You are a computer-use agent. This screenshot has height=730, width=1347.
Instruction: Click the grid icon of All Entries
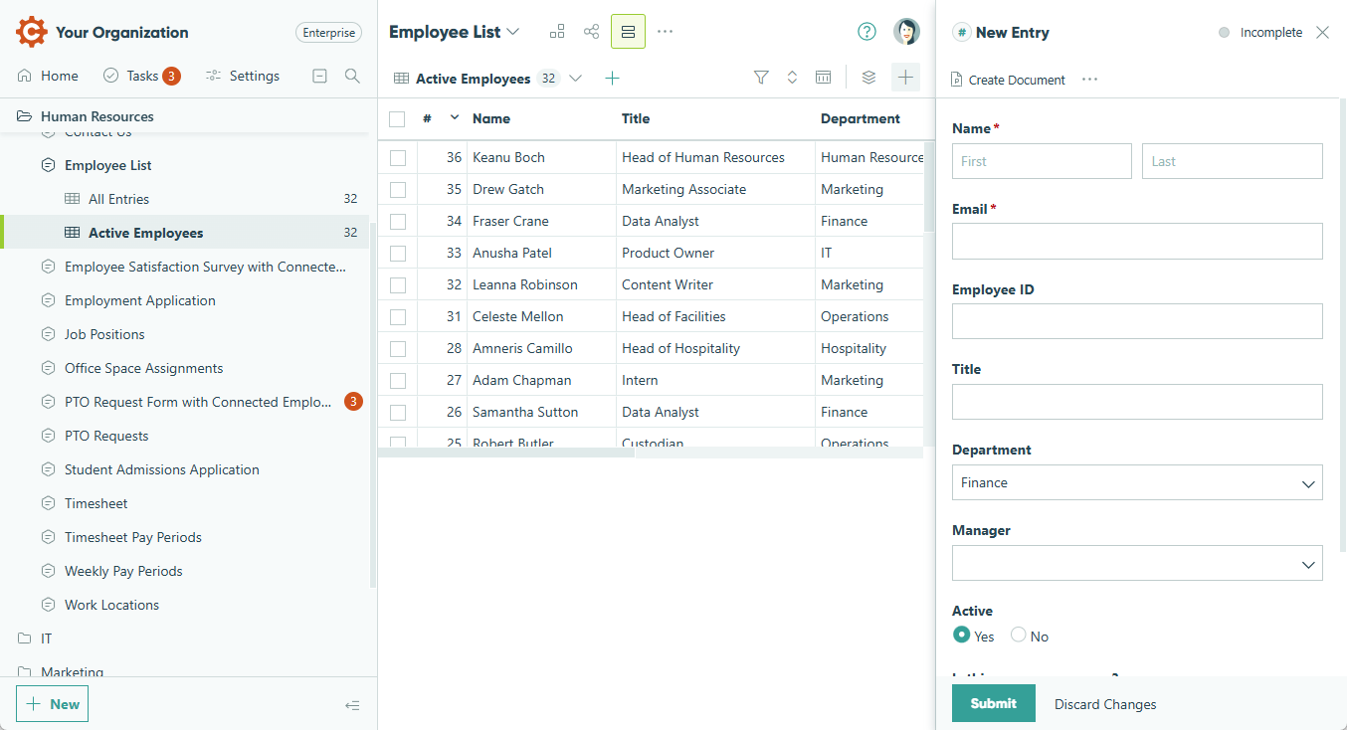click(x=73, y=199)
